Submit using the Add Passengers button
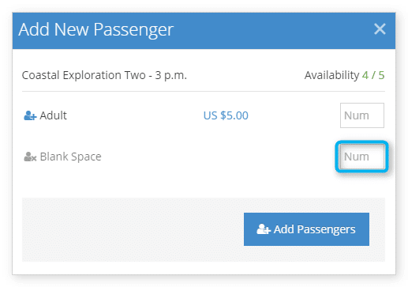The width and height of the screenshot is (408, 287). click(306, 229)
